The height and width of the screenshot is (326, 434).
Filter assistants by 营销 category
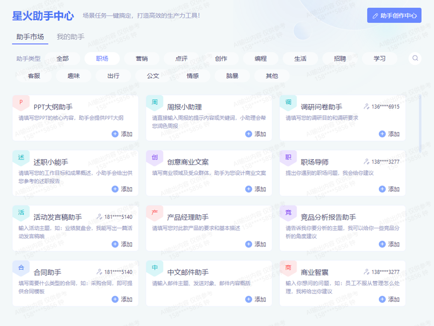pyautogui.click(x=141, y=59)
